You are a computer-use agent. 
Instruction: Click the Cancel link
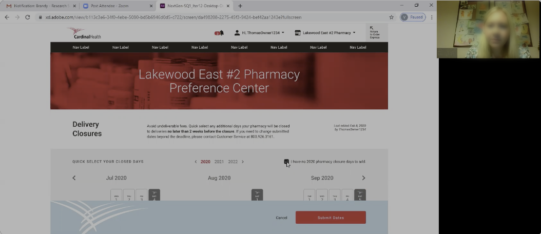click(x=281, y=218)
